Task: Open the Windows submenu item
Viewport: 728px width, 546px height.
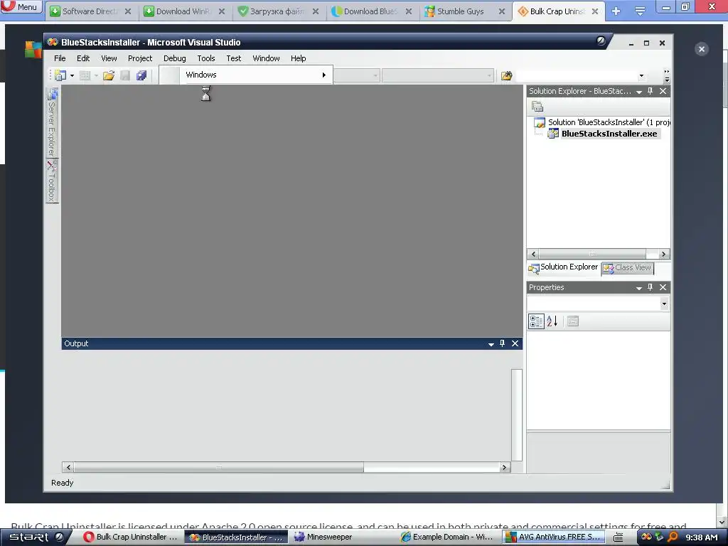Action: pyautogui.click(x=246, y=75)
